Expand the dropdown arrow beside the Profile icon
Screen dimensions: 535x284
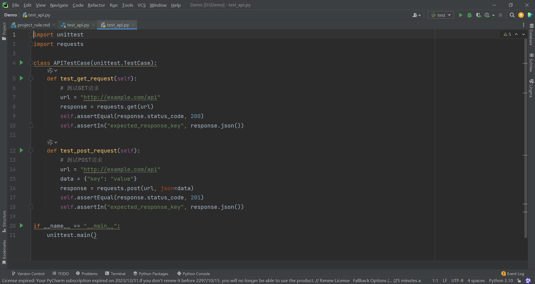point(493,15)
